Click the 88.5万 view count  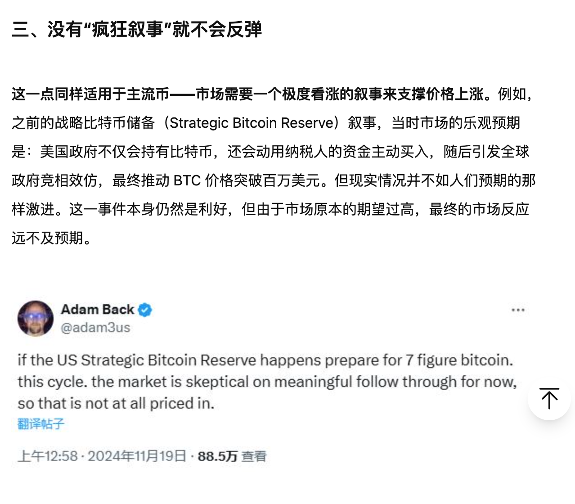point(217,456)
